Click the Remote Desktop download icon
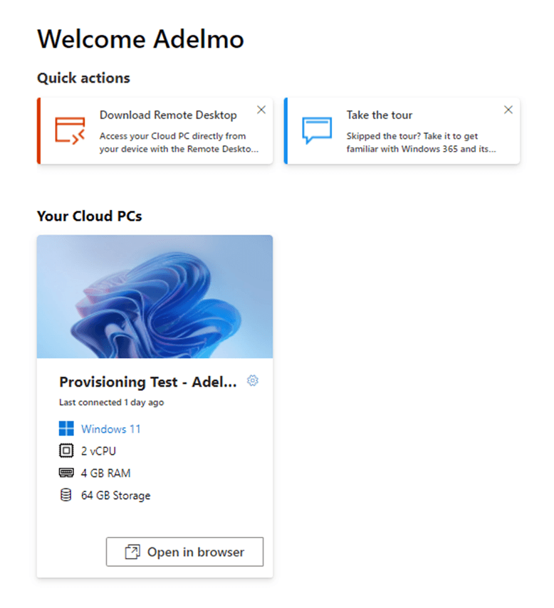 coord(70,131)
